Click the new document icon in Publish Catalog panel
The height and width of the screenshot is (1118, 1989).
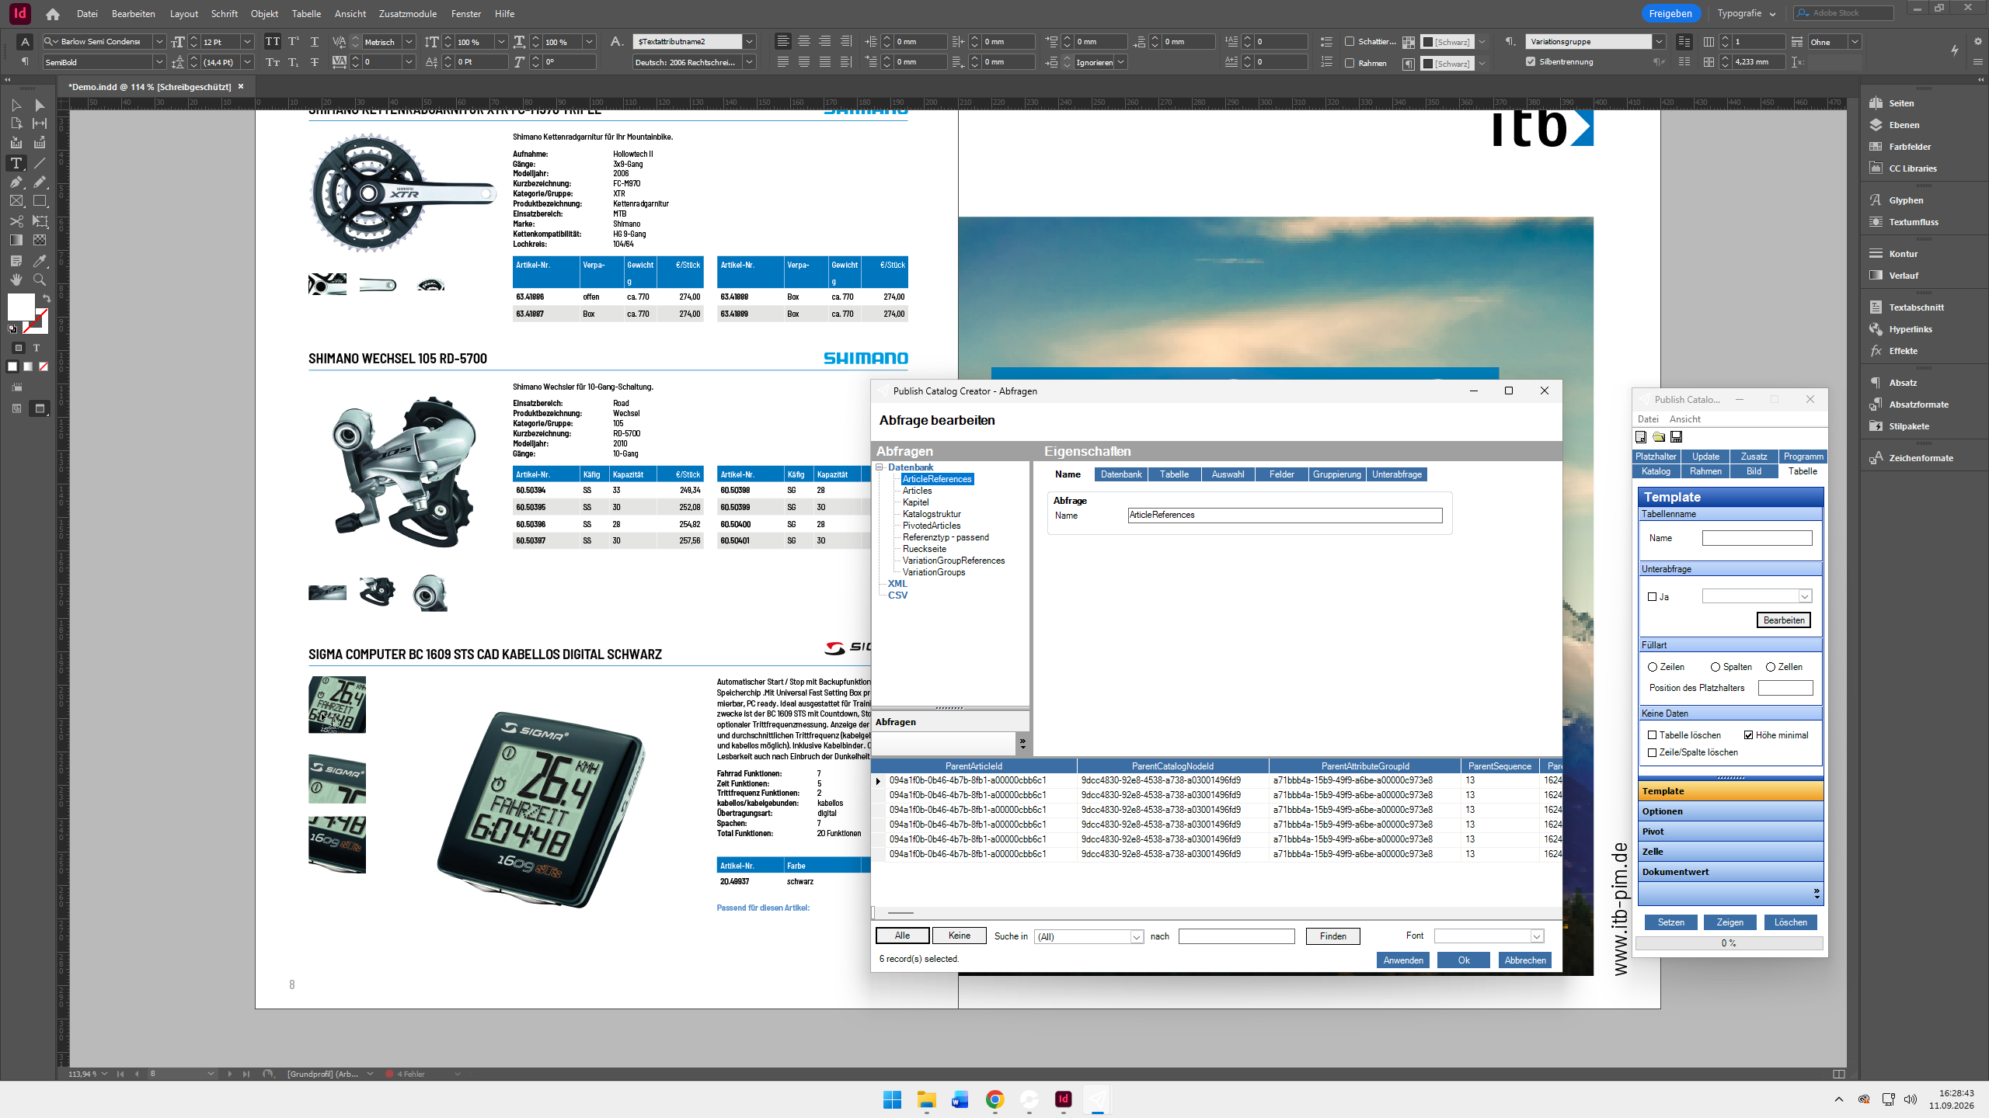click(1641, 437)
